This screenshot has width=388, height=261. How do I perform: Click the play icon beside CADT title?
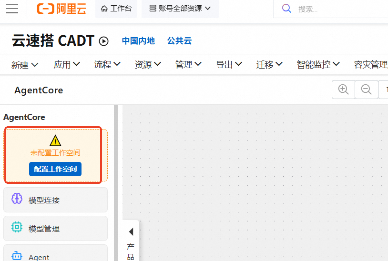104,41
